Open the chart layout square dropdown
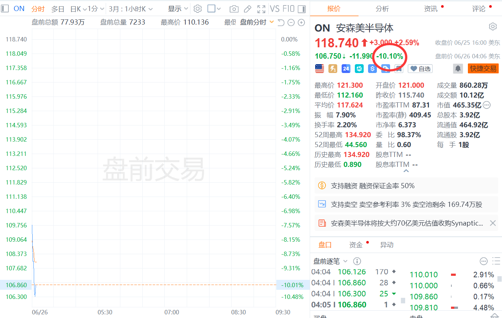The image size is (502, 318). tap(214, 9)
